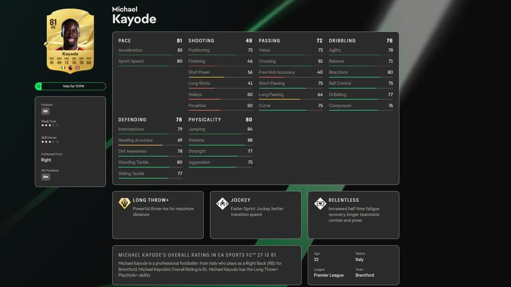Click the Curve stat label
The image size is (511, 287).
(x=264, y=106)
